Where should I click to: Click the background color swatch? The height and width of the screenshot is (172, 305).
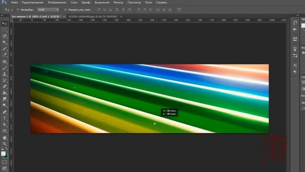coord(6,156)
